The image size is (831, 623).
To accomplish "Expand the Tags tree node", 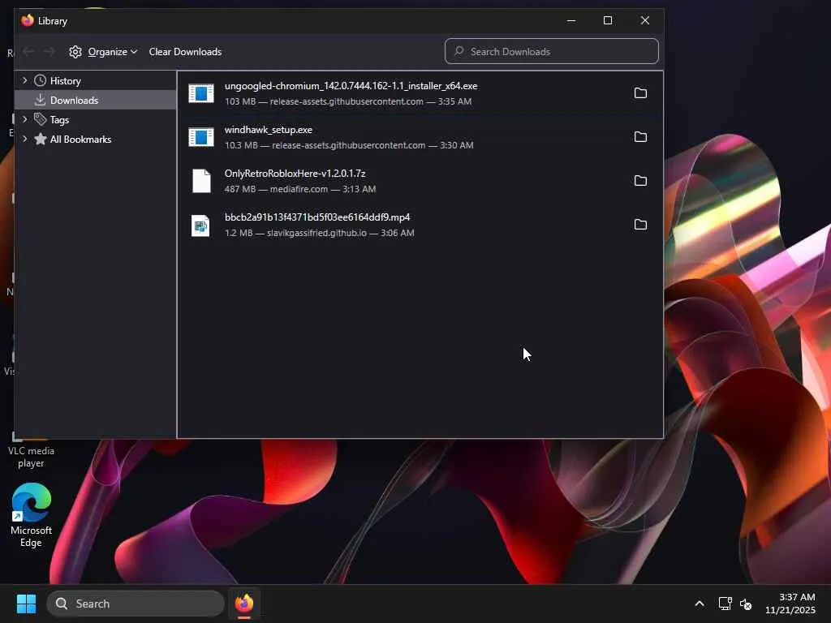I will 24,119.
